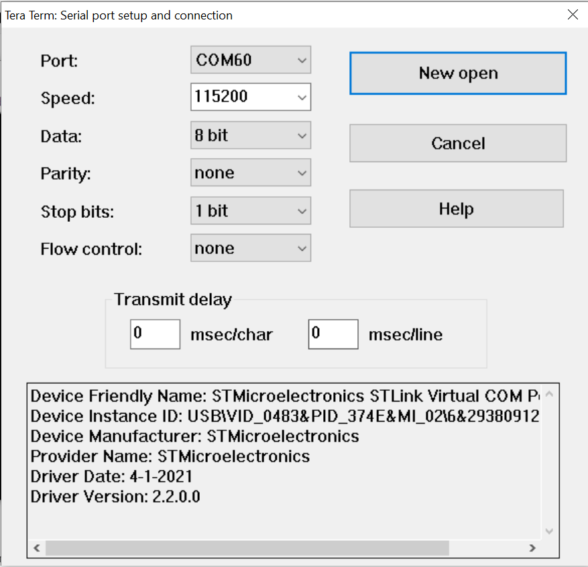Click the Device Instance ID line
This screenshot has height=567, width=588.
pyautogui.click(x=285, y=416)
